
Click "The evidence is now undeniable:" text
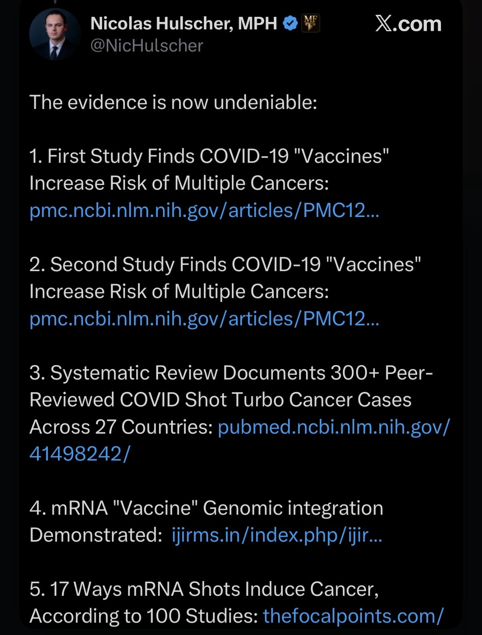(x=173, y=102)
